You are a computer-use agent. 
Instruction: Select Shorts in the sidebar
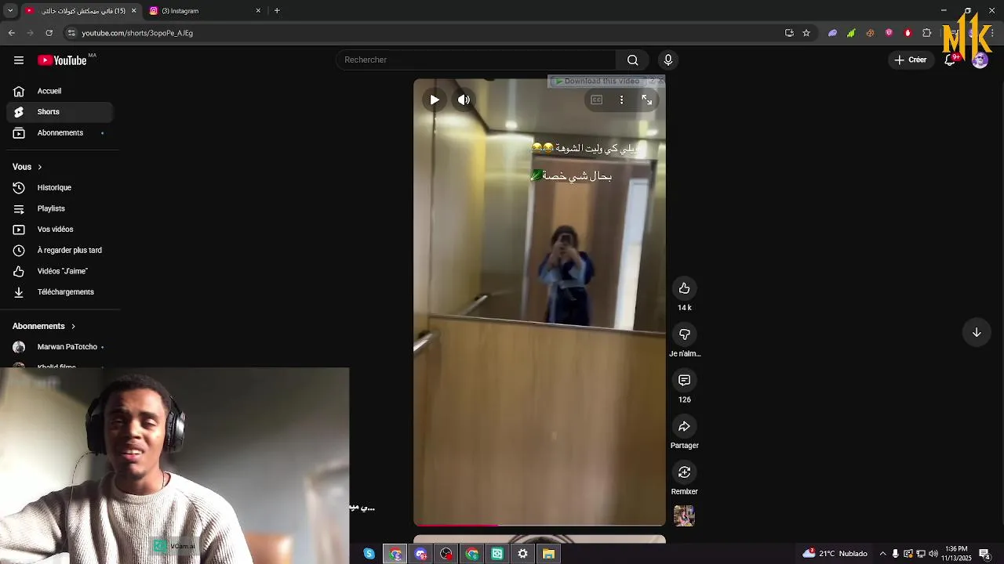pos(60,112)
